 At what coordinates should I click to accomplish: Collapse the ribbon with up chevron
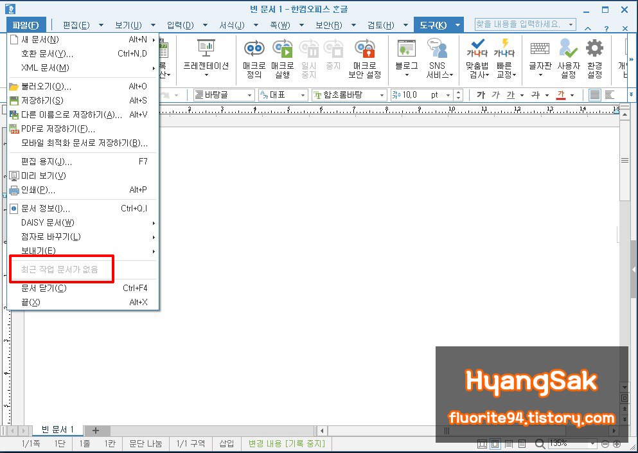pyautogui.click(x=588, y=28)
